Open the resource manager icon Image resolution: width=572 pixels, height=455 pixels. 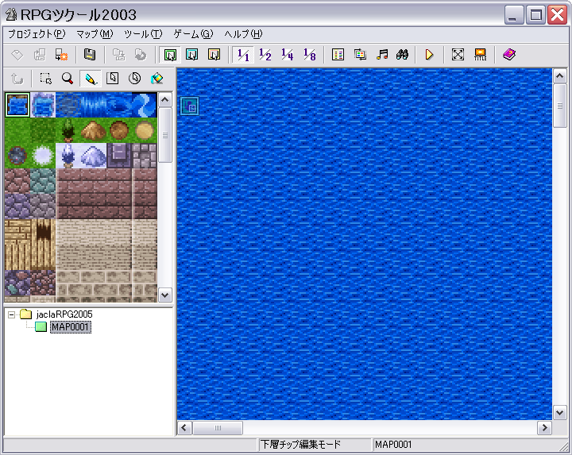[360, 55]
